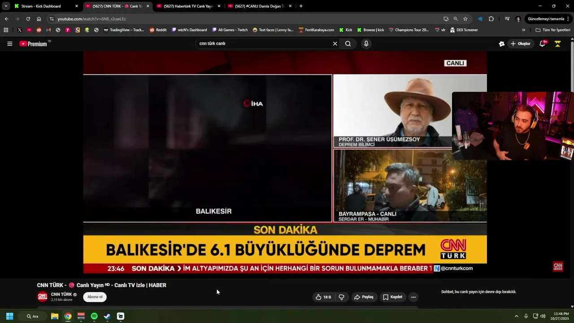Bookmark this page with star icon
The height and width of the screenshot is (323, 574).
(x=465, y=19)
